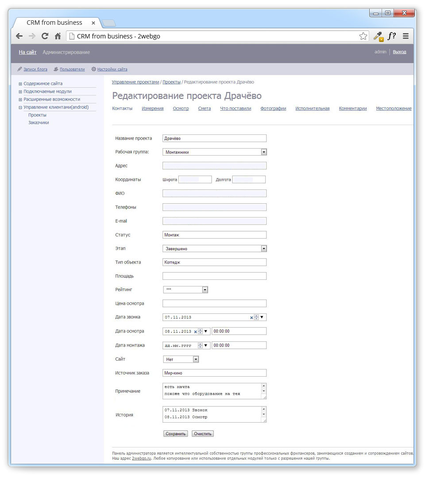This screenshot has width=425, height=481.
Task: Click Дата монтажа spinner arrows
Action: pyautogui.click(x=200, y=346)
